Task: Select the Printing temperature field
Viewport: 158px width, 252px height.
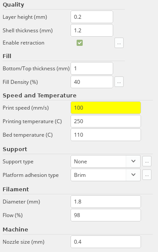Action: pos(106,121)
